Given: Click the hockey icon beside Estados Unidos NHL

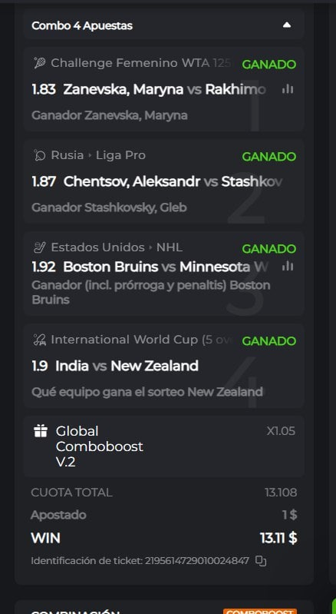Looking at the screenshot, I should (39, 247).
